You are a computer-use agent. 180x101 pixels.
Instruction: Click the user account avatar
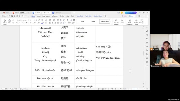pos(122,13)
